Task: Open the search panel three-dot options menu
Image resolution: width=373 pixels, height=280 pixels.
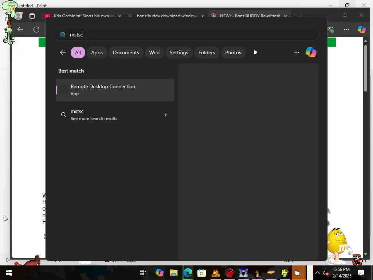Action: (x=297, y=52)
